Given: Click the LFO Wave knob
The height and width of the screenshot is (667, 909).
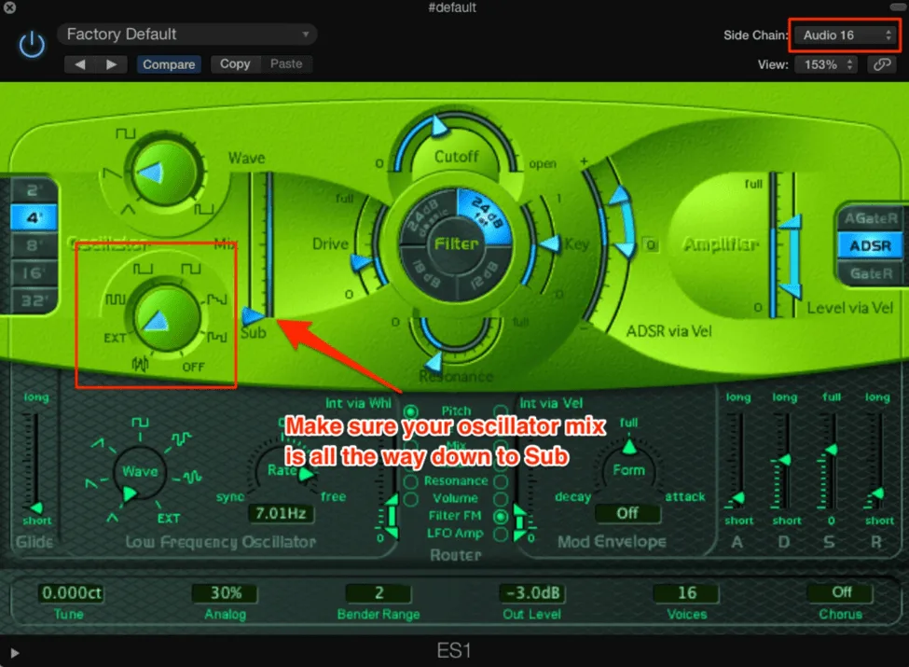Looking at the screenshot, I should click(140, 471).
